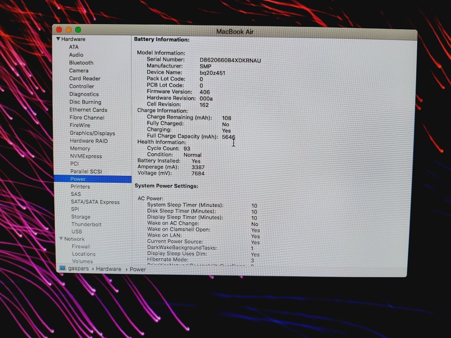Click Cell Revision value 162
Image resolution: width=451 pixels, height=338 pixels.
tap(204, 105)
